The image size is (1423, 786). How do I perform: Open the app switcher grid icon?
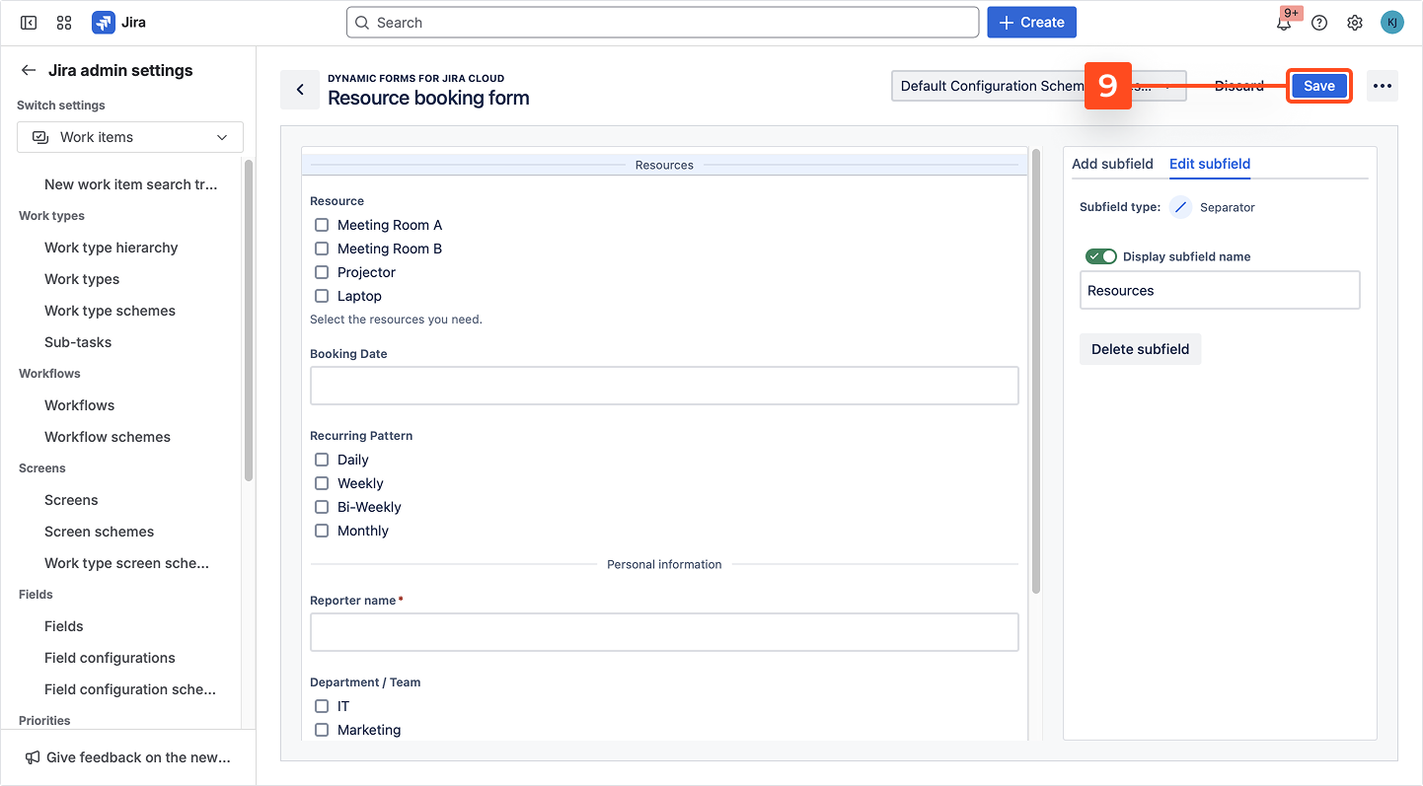[x=64, y=23]
